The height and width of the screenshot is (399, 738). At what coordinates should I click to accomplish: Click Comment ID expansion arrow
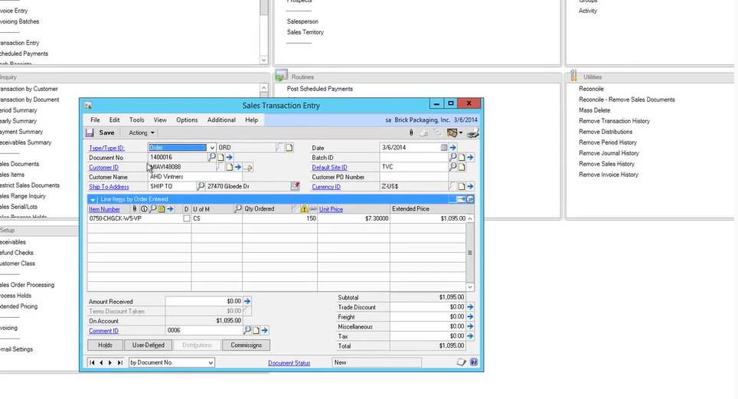[265, 331]
